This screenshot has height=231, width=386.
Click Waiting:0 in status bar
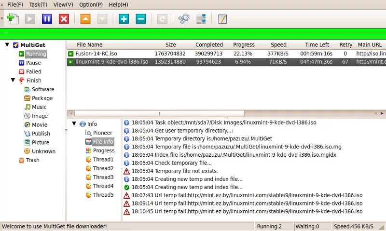pos(307,226)
